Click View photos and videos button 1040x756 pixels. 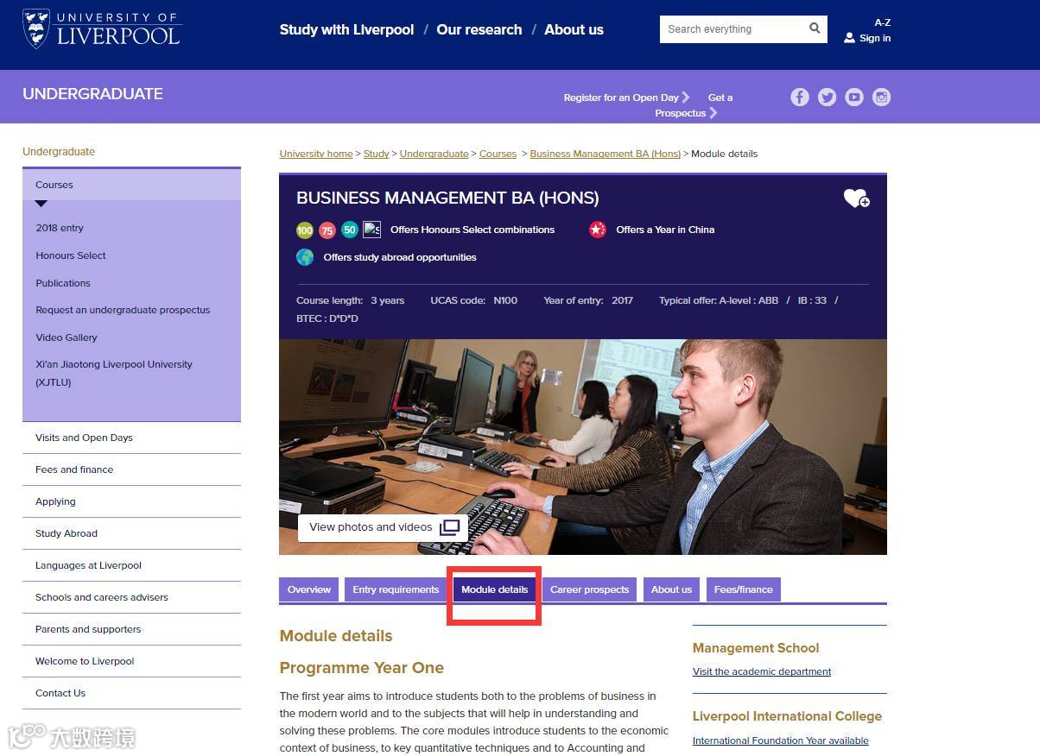click(383, 527)
